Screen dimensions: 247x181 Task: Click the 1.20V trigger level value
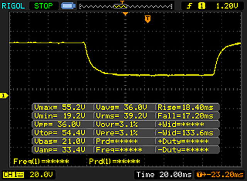227,6
